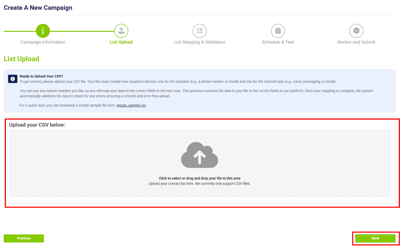Click the Campaign Information step icon
400x249 pixels.
[43, 31]
